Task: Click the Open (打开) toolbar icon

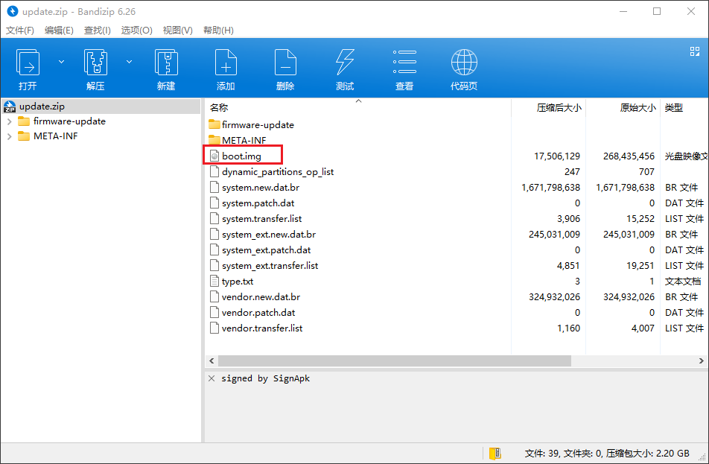Action: click(x=28, y=63)
